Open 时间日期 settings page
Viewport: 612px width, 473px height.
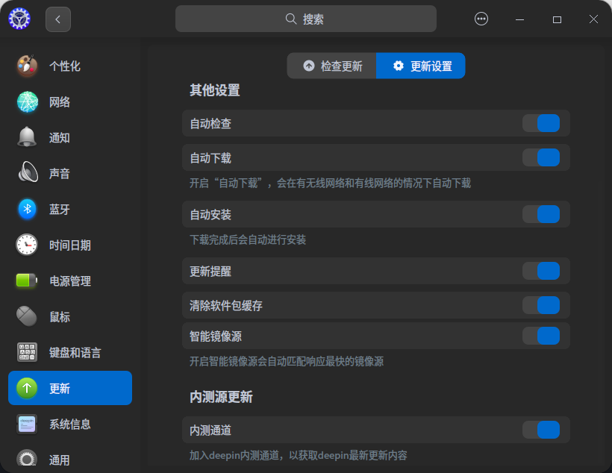click(x=70, y=245)
